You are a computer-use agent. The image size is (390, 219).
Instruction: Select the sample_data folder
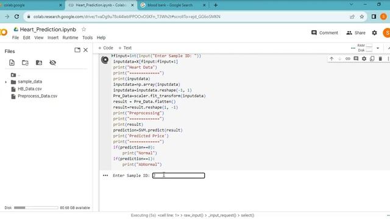pos(30,82)
